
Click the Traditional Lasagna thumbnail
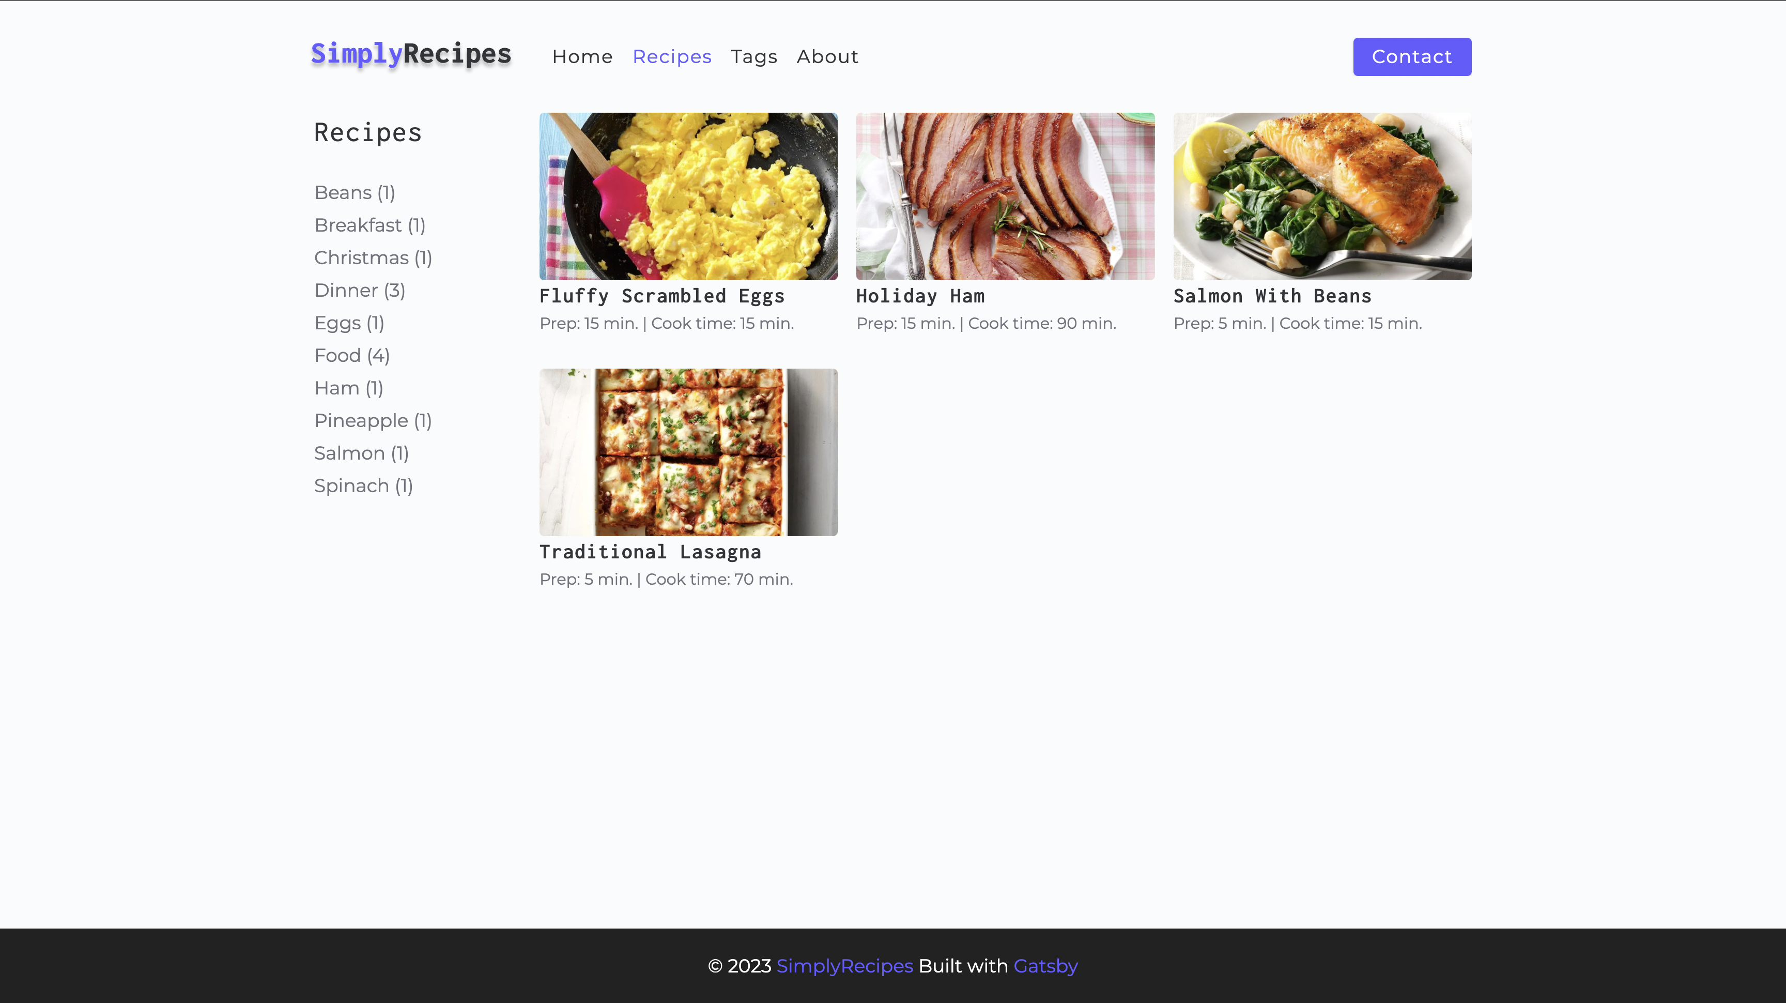pyautogui.click(x=688, y=451)
